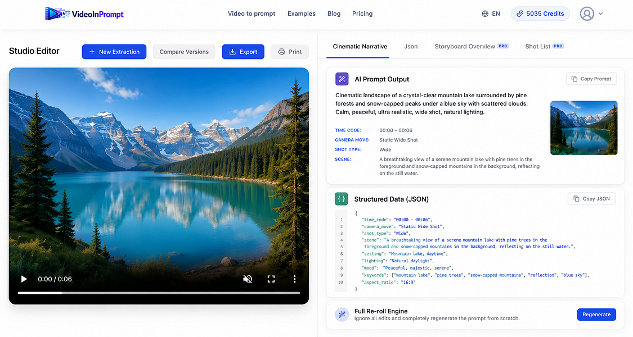Enter fullscreen video mode
The height and width of the screenshot is (337, 633).
click(x=271, y=279)
